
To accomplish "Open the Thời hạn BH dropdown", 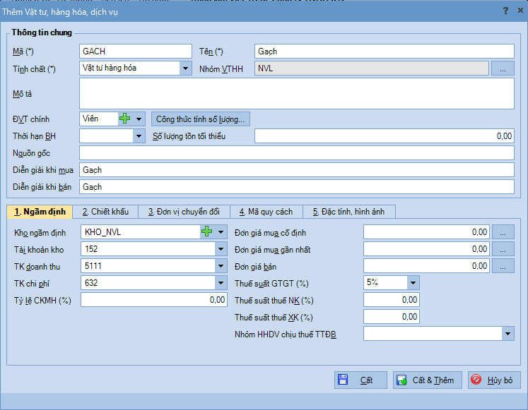I will click(139, 136).
